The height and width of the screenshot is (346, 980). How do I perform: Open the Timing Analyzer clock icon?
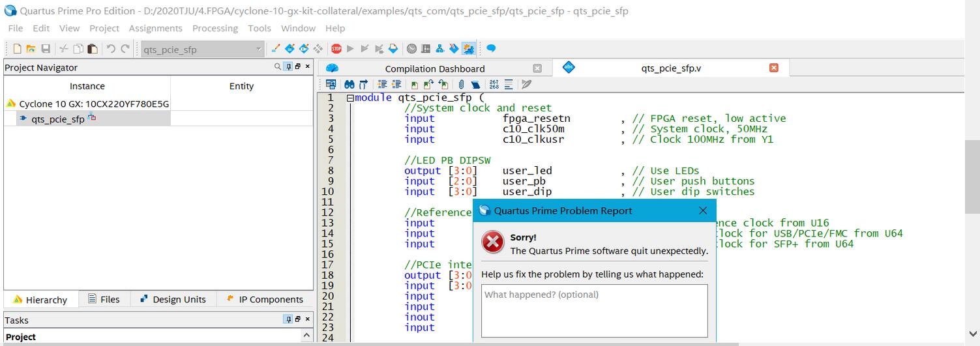[411, 49]
